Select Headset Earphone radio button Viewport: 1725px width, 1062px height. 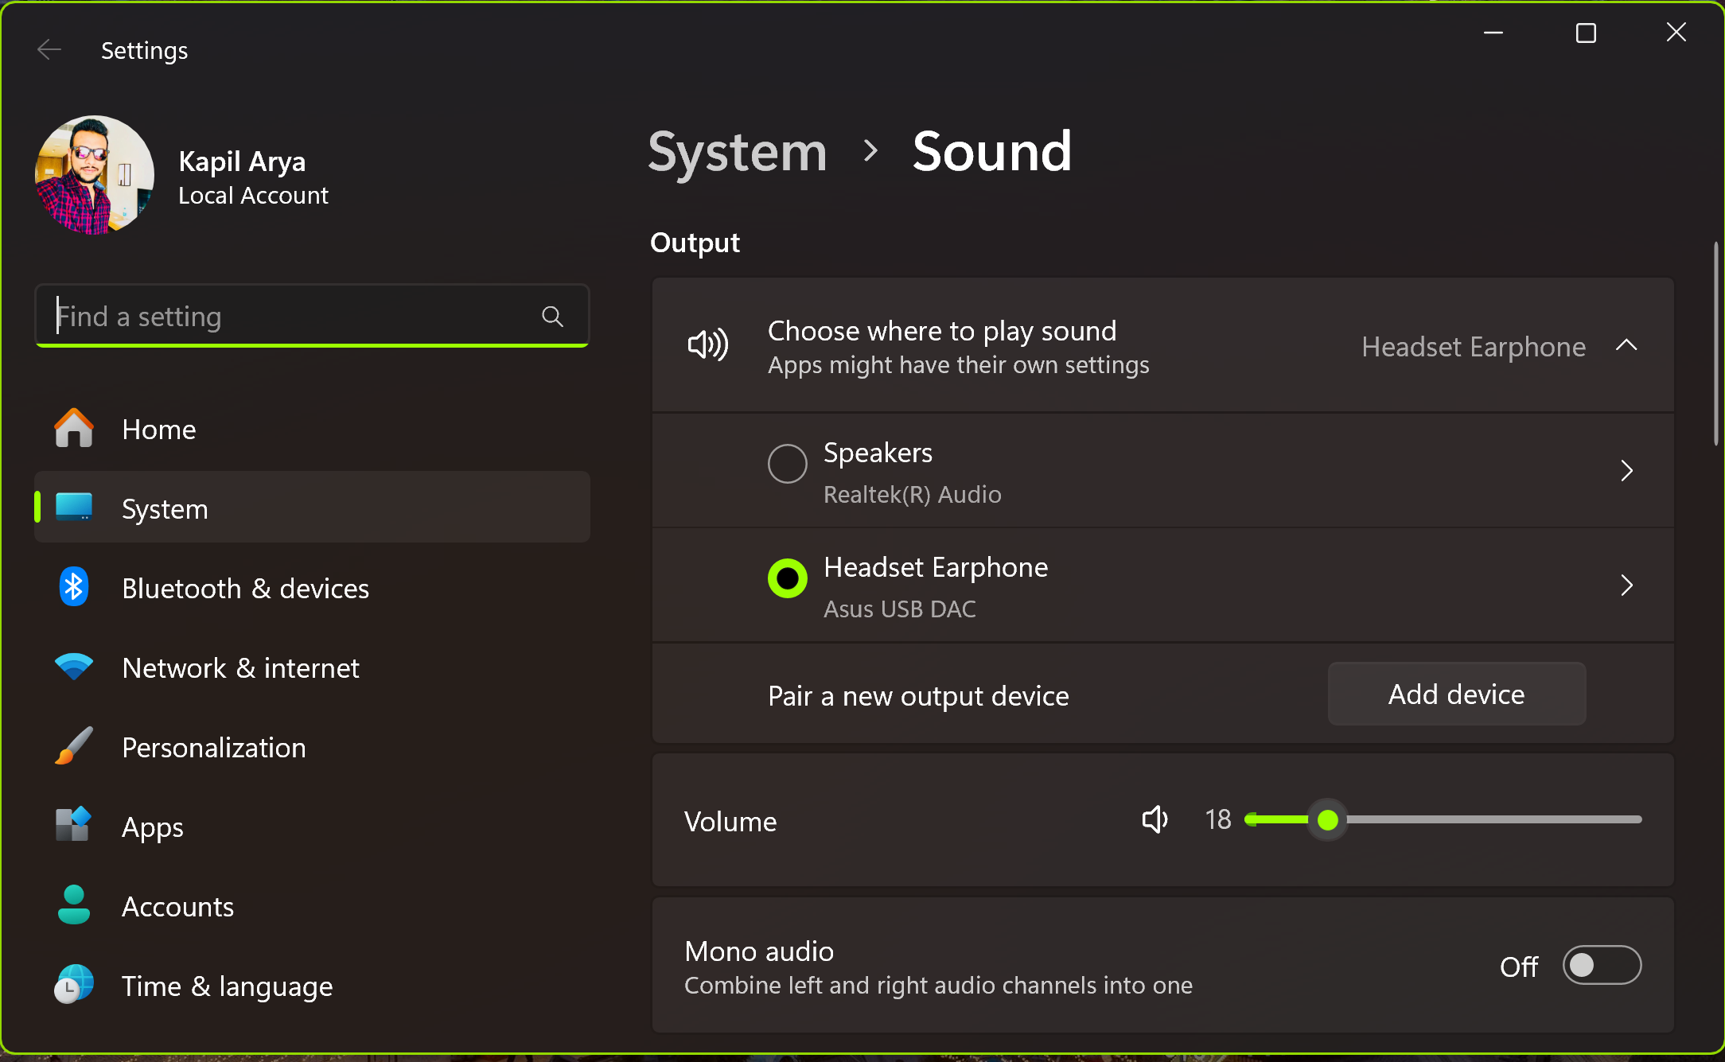(787, 578)
